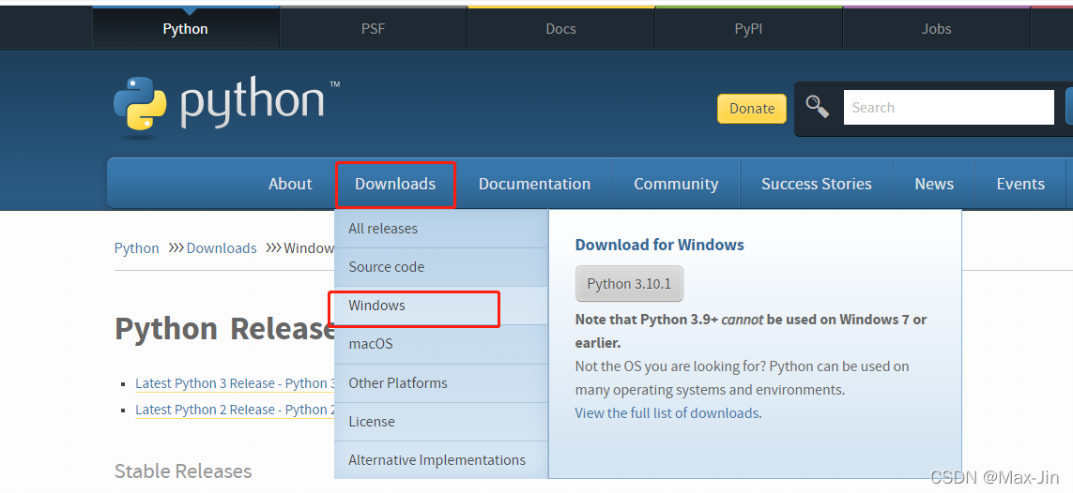
Task: Select License in Downloads dropdown
Action: coord(440,422)
